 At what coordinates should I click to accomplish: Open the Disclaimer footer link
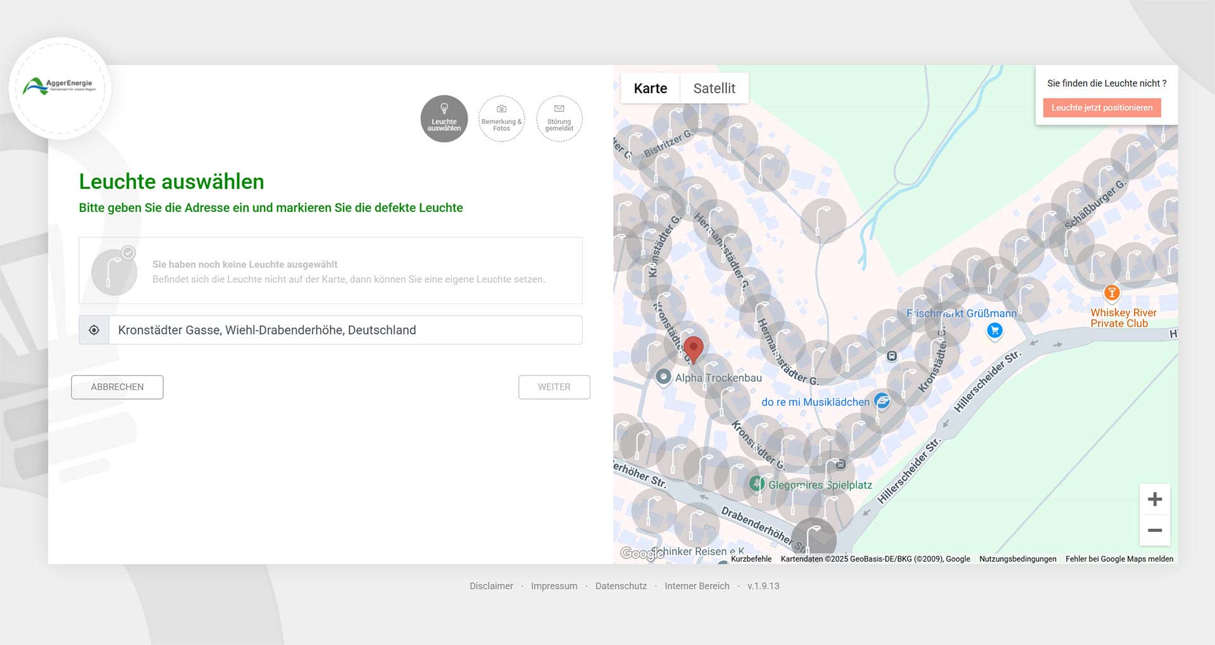pos(491,586)
